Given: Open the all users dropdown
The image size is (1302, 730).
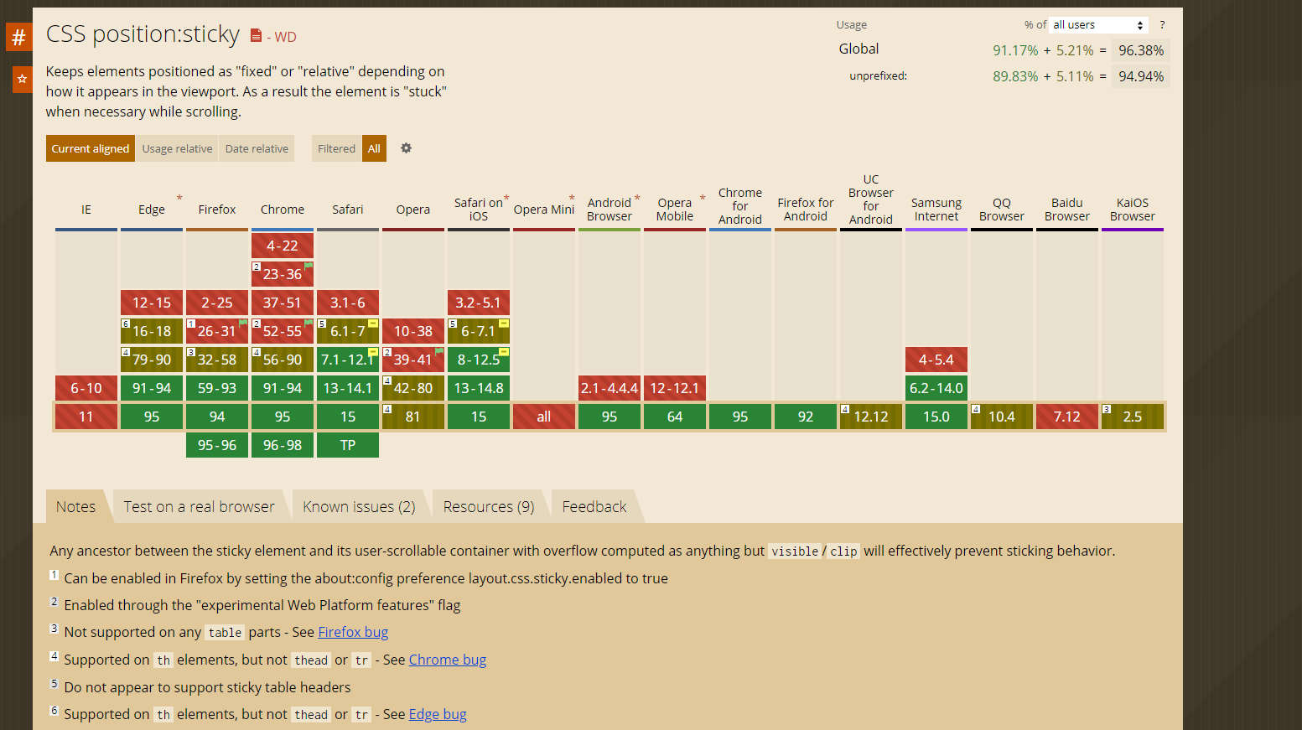Looking at the screenshot, I should pyautogui.click(x=1097, y=25).
